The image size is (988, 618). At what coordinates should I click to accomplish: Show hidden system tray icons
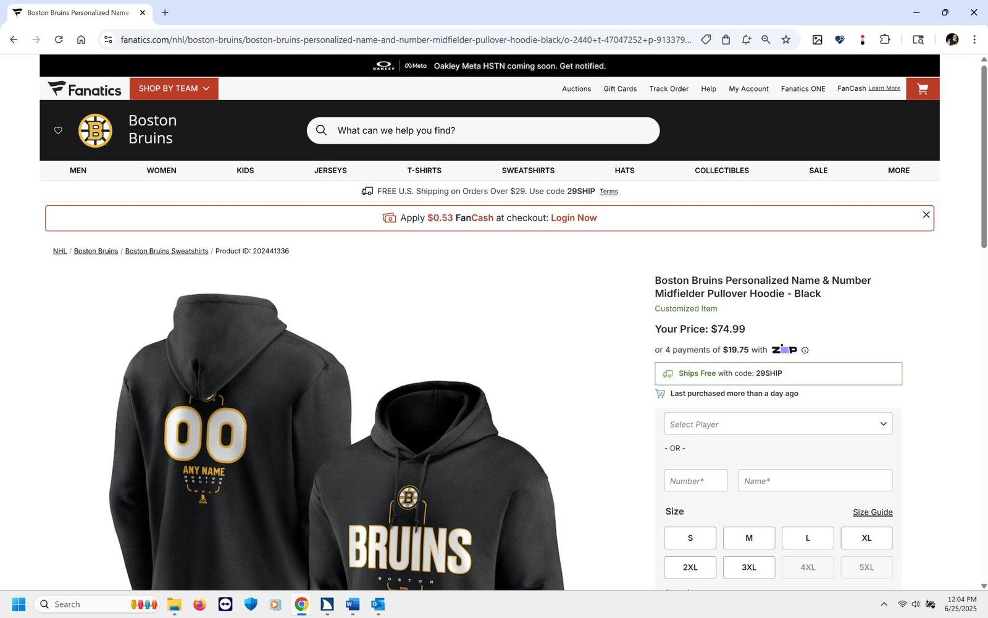point(884,604)
